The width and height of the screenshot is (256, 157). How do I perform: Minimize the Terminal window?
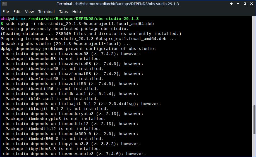[238, 4]
